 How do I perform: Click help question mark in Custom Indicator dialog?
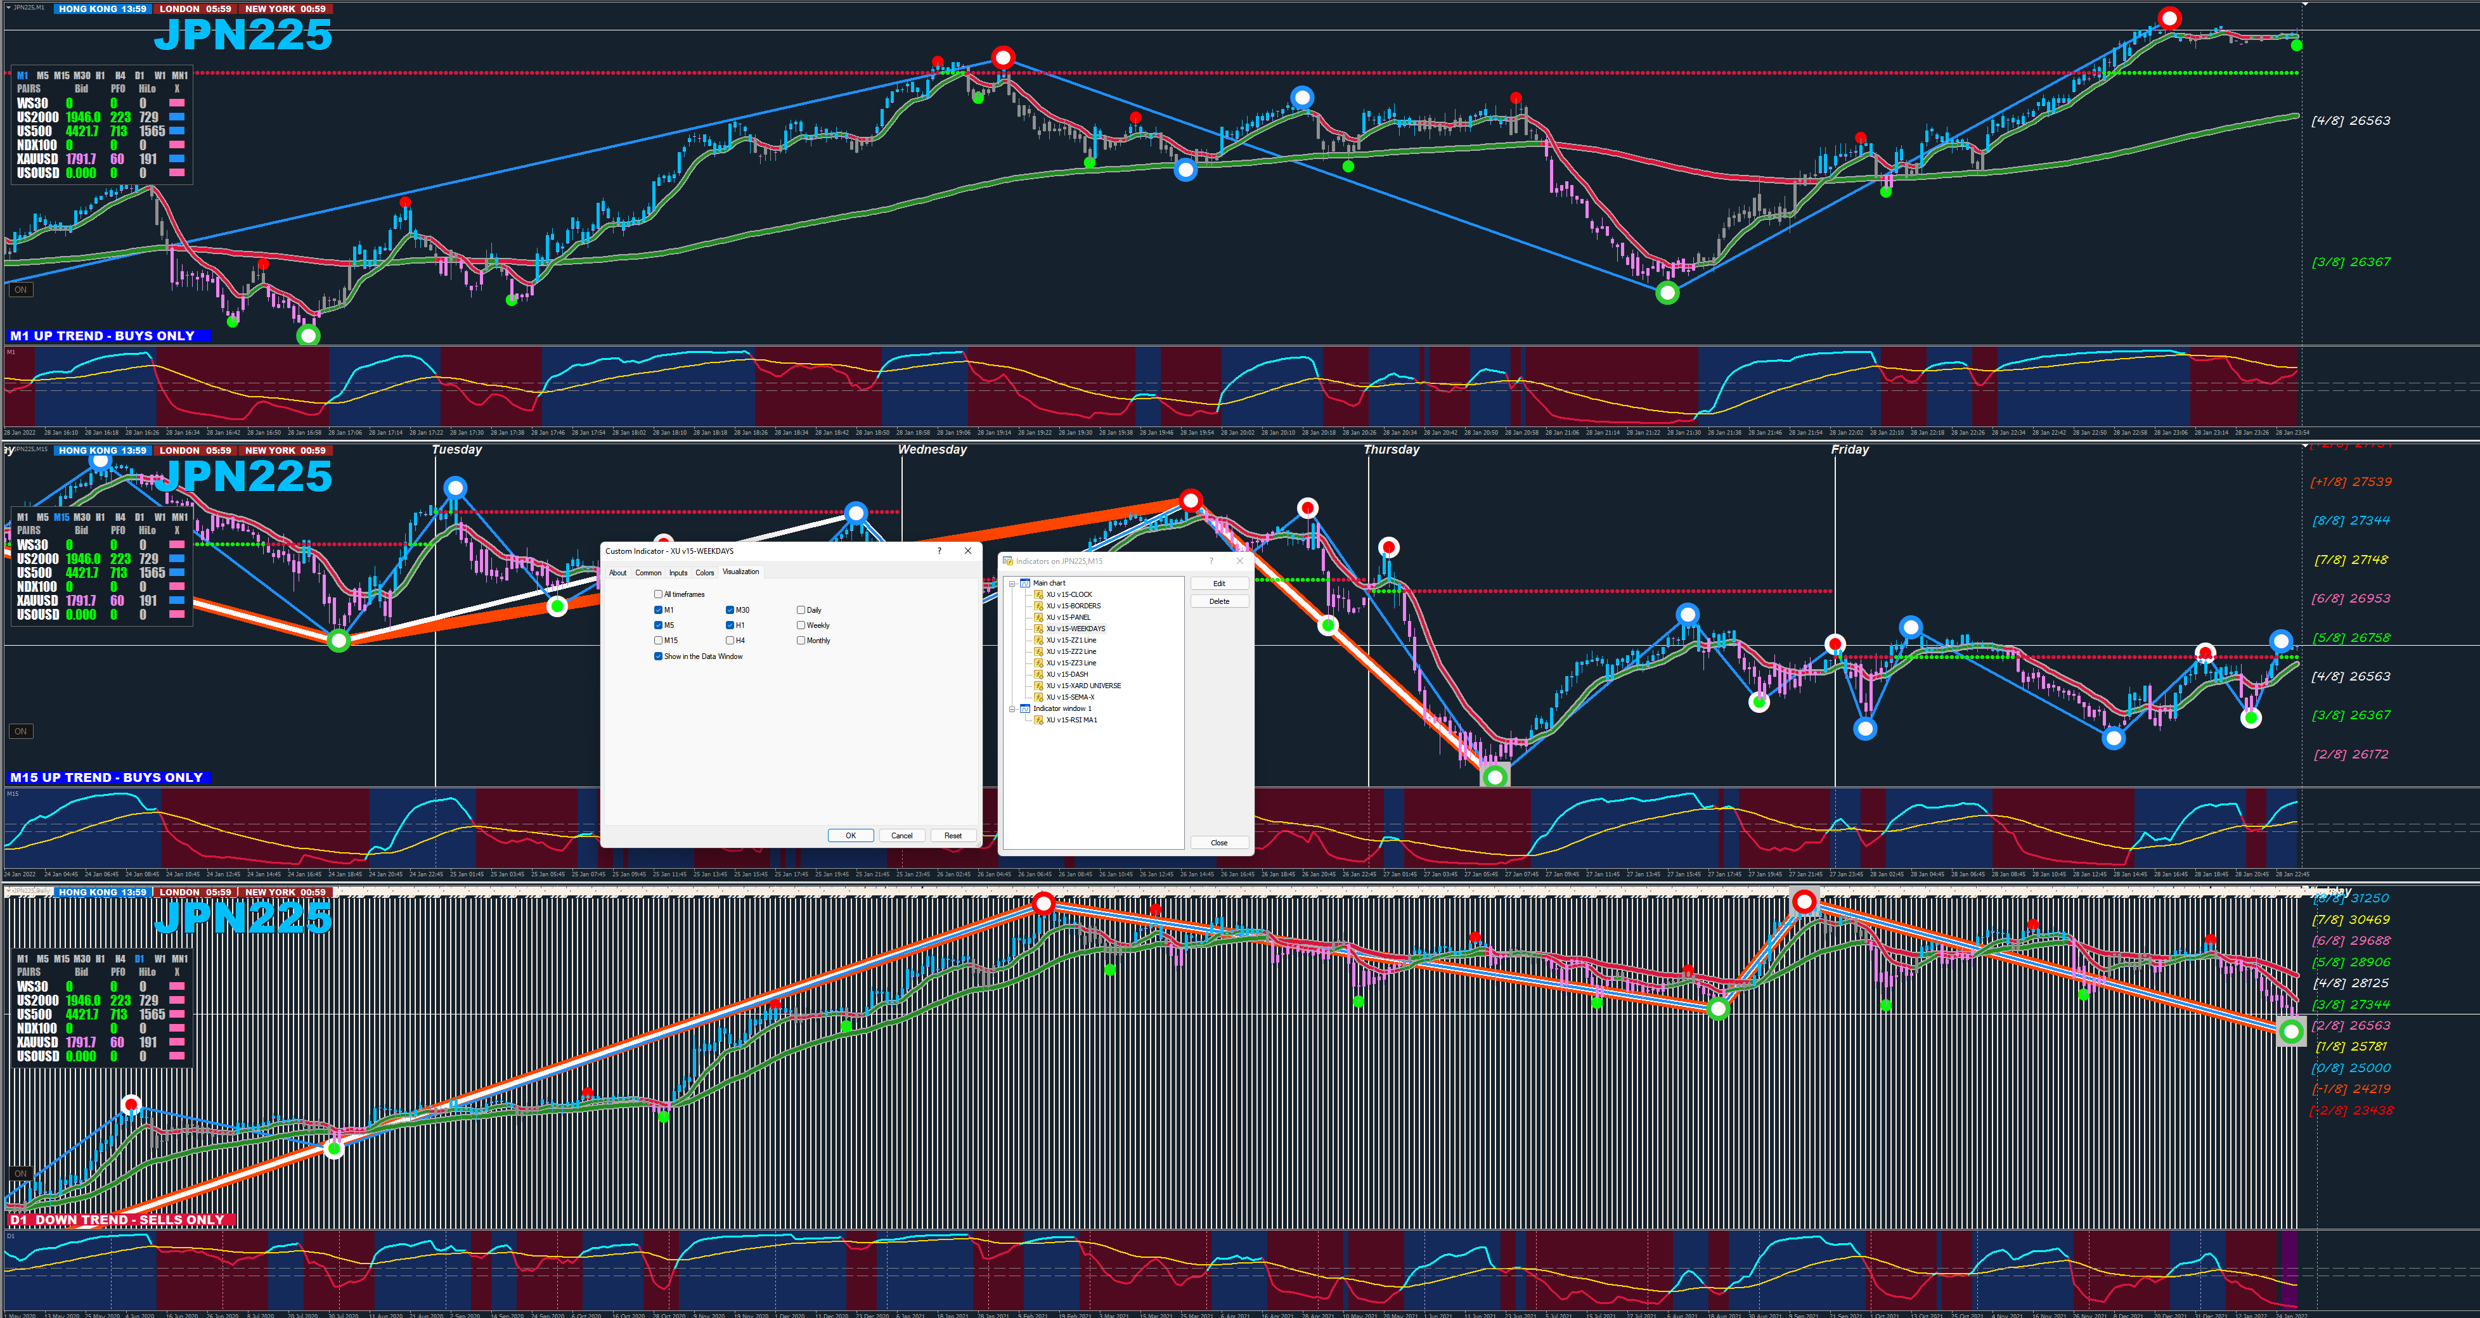coord(940,551)
